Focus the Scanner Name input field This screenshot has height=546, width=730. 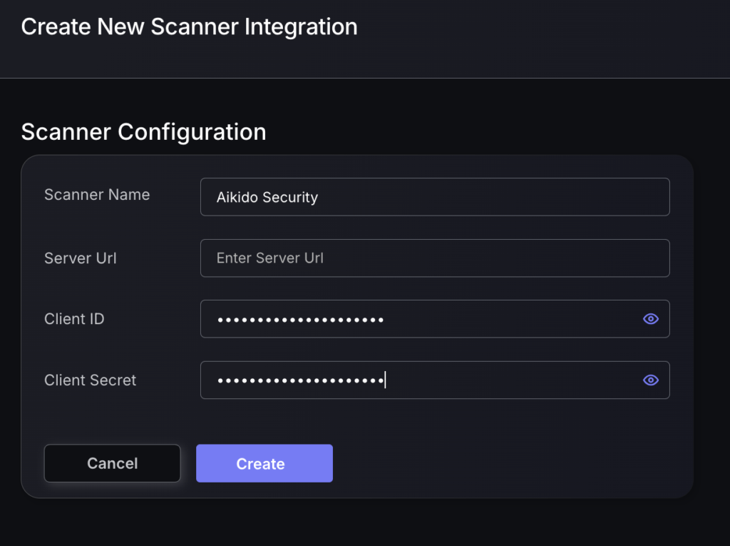tap(435, 197)
